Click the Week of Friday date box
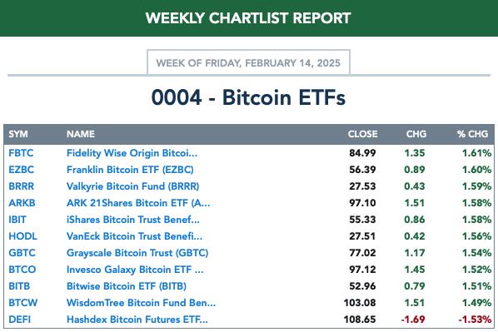The image size is (498, 332). coord(248,62)
